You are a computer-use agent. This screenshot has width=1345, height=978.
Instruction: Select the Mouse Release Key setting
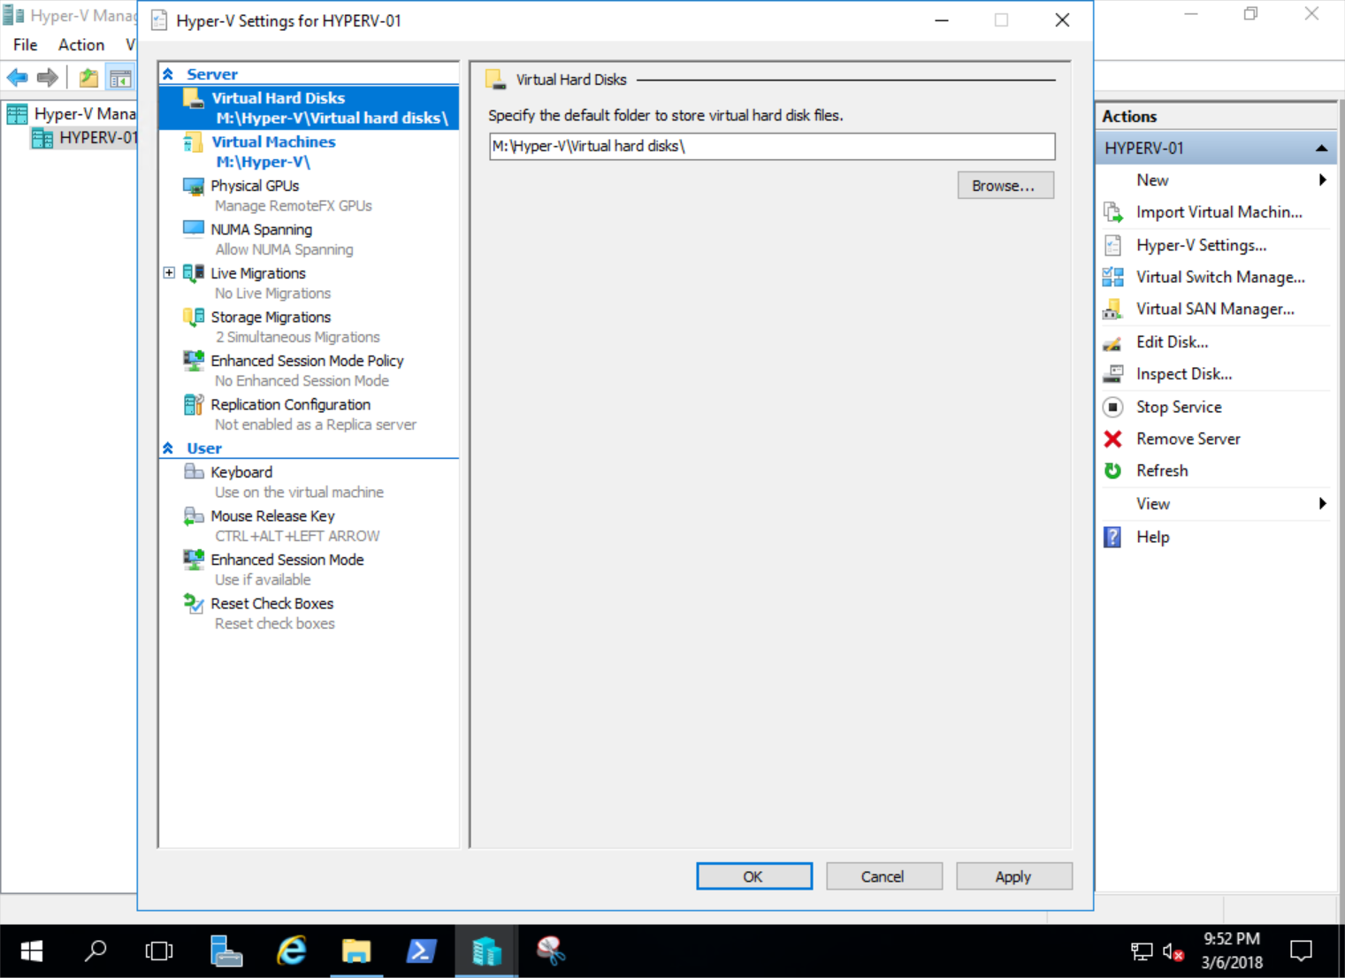tap(272, 516)
